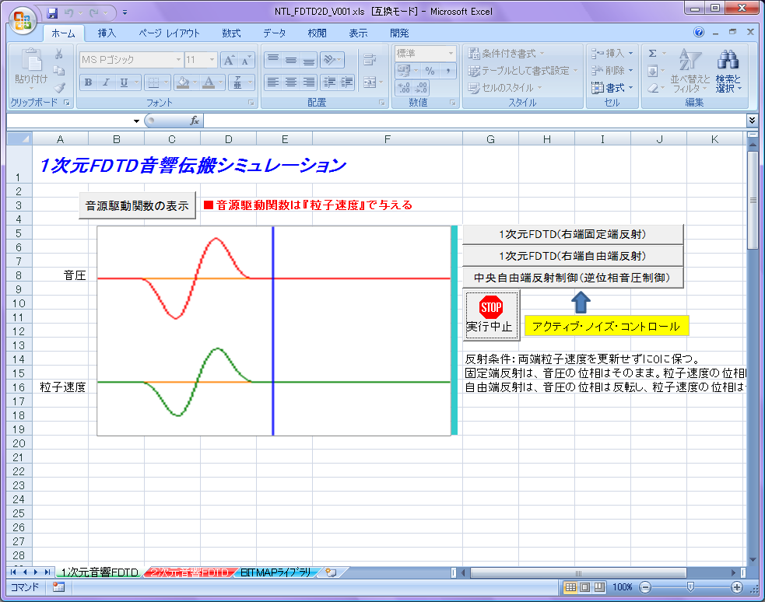Click the Fill Color bucket icon
Viewport: 765px width, 602px height.
[184, 82]
